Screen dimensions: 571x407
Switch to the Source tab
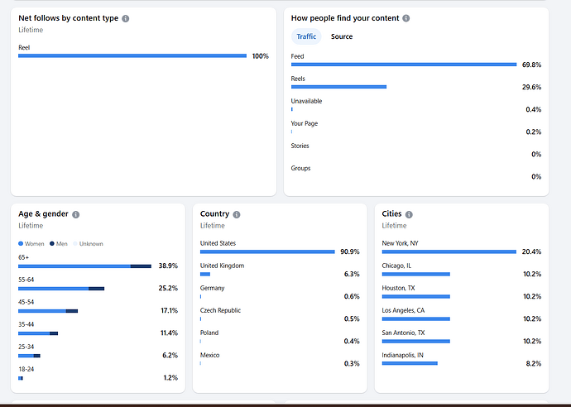coord(342,36)
